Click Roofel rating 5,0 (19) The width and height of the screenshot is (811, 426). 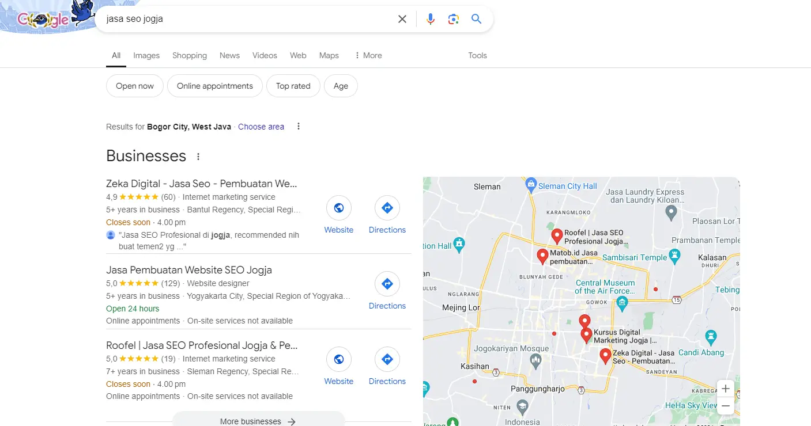click(141, 359)
